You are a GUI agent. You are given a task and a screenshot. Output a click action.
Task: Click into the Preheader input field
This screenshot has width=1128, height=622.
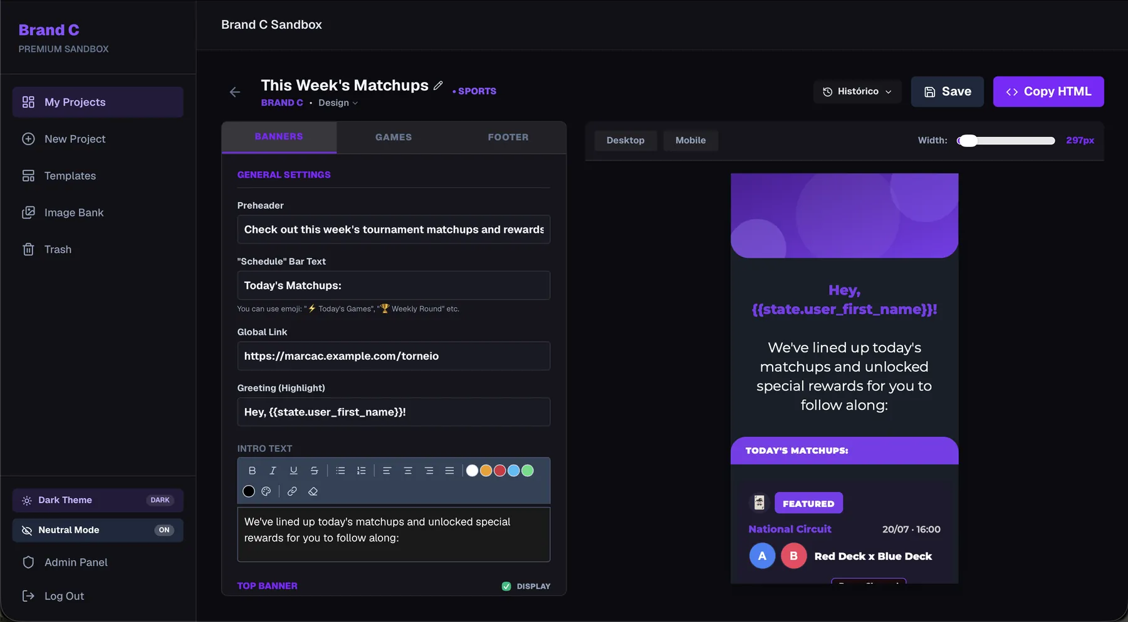[394, 230]
